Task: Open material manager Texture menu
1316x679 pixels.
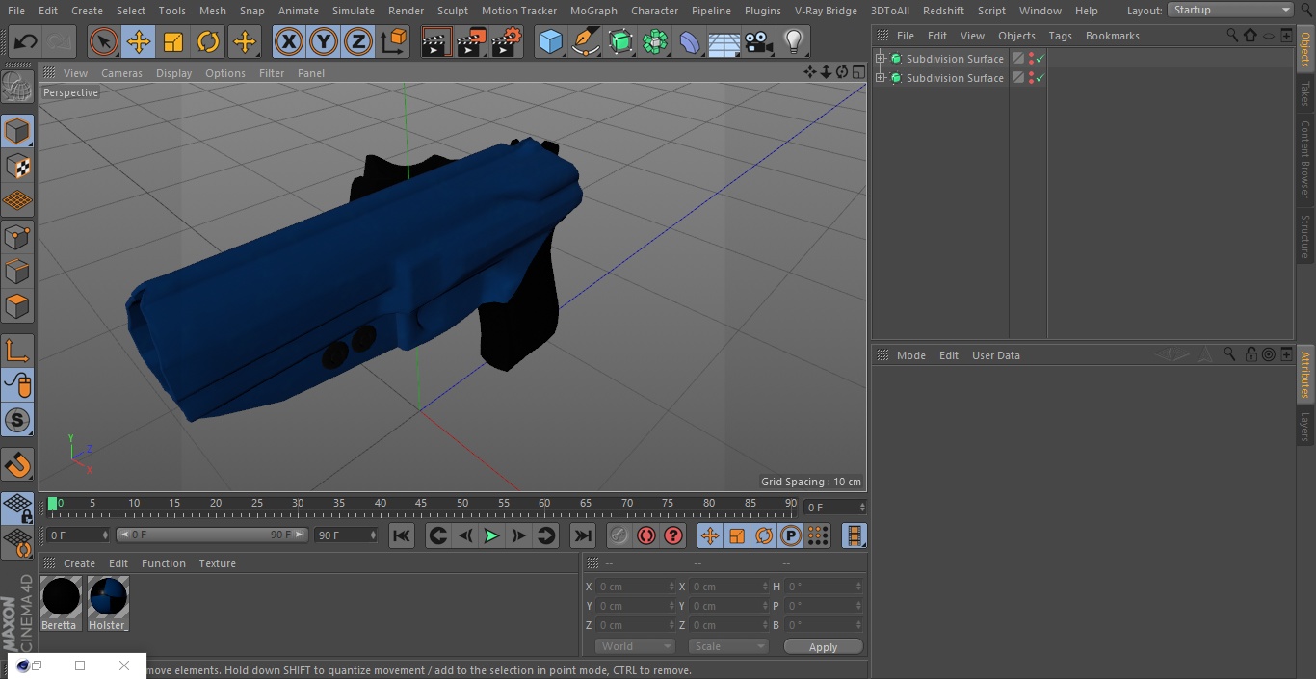Action: click(x=217, y=563)
